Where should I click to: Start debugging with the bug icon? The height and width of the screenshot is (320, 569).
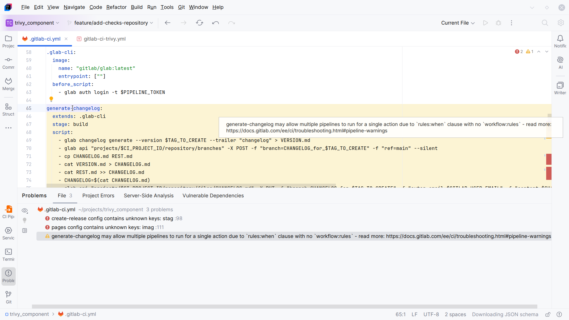tap(498, 23)
